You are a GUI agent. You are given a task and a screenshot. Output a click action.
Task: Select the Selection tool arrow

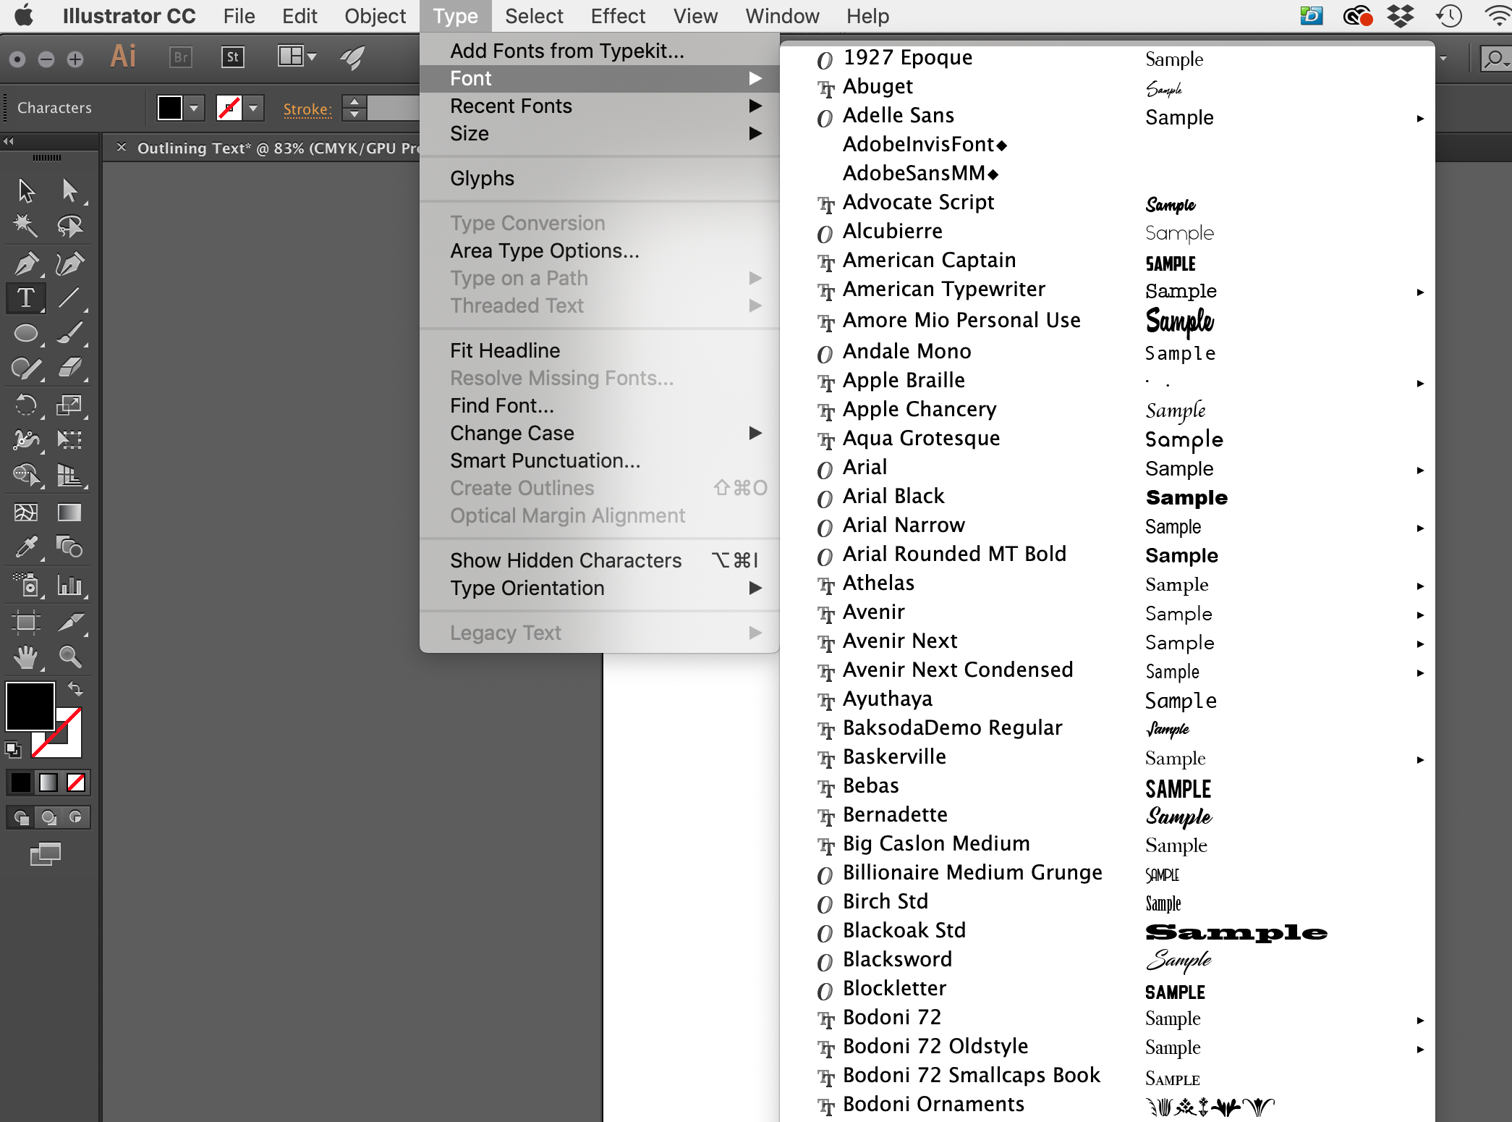pos(27,191)
